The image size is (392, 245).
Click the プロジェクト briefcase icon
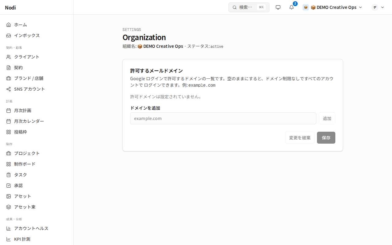coord(9,153)
